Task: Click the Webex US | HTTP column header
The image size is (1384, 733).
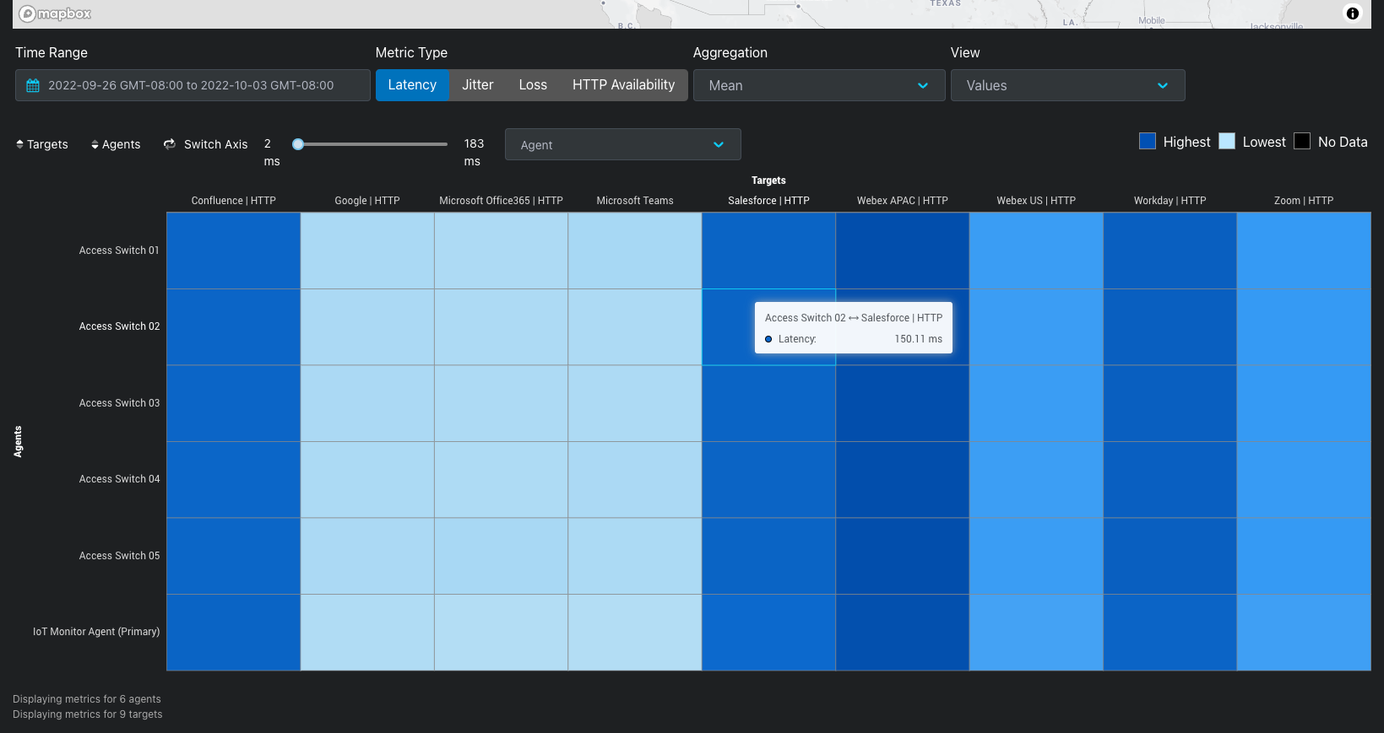Action: point(1036,201)
